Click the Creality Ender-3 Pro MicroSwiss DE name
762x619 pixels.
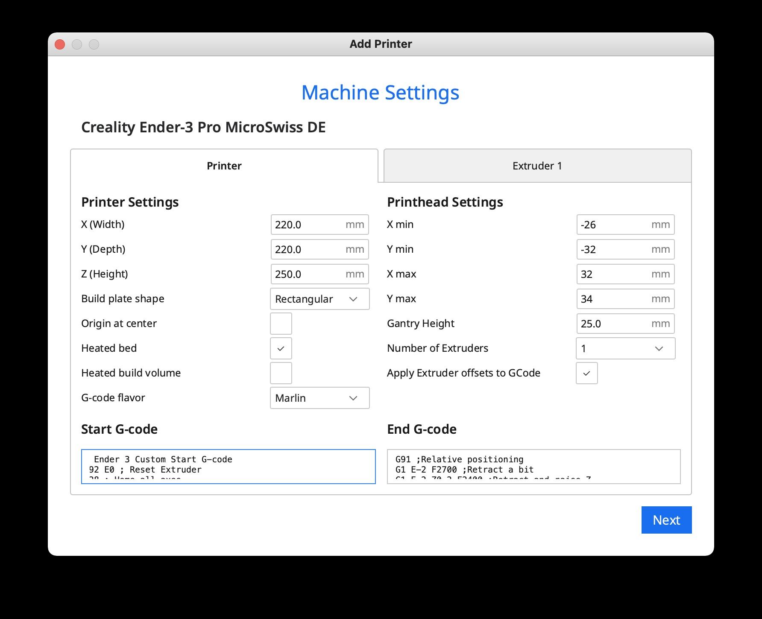pyautogui.click(x=203, y=127)
